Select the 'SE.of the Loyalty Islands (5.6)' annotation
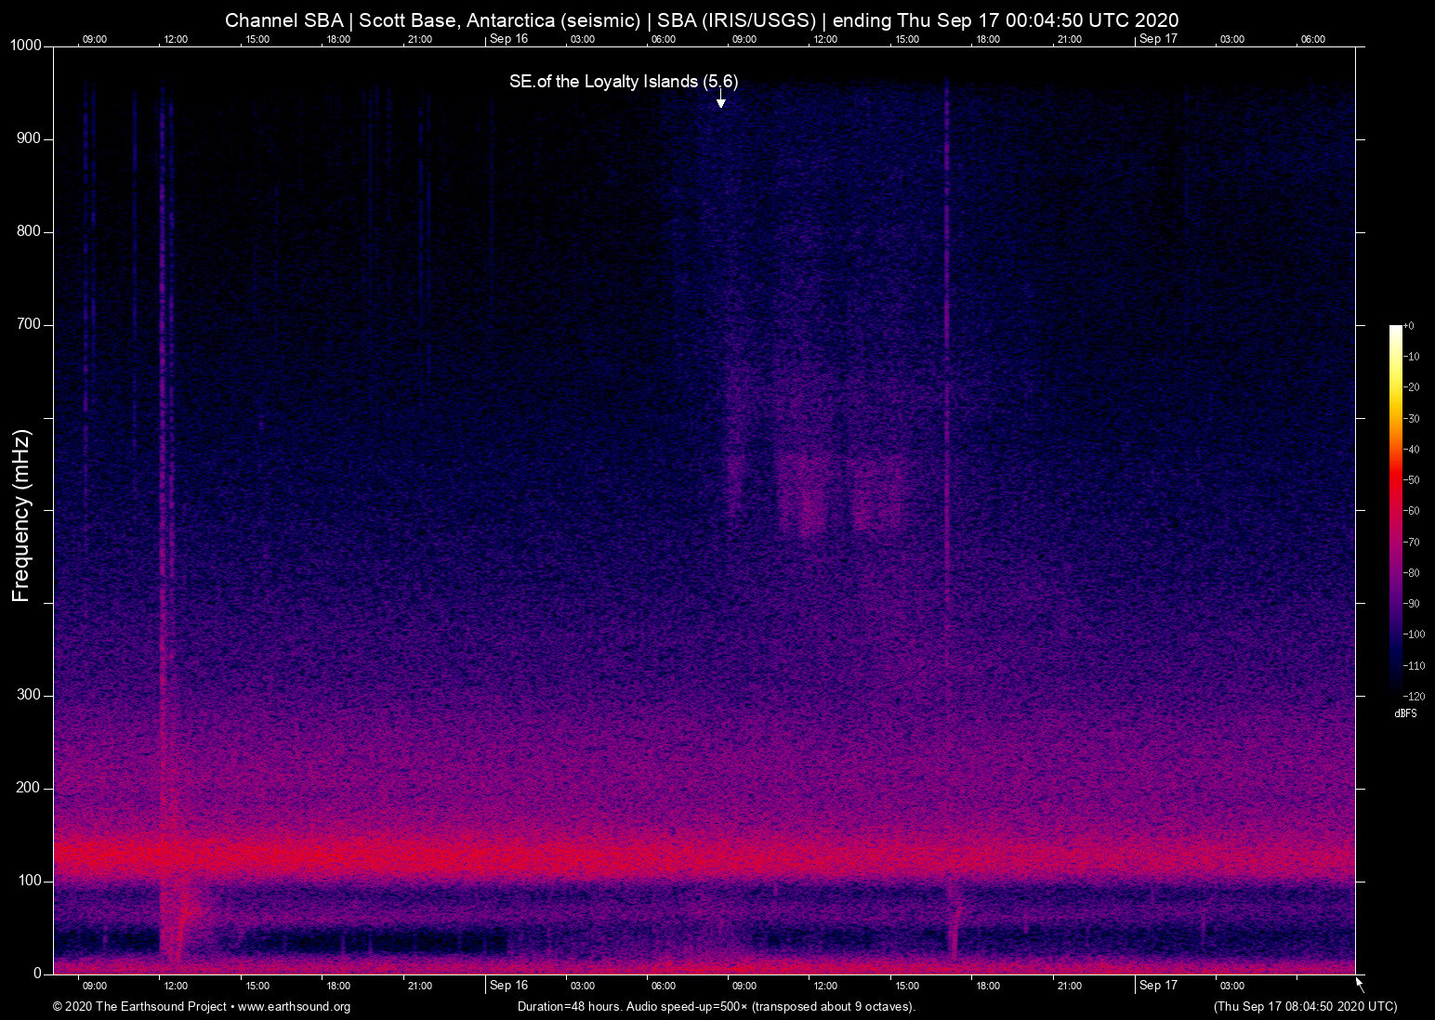The image size is (1435, 1020). [x=623, y=82]
